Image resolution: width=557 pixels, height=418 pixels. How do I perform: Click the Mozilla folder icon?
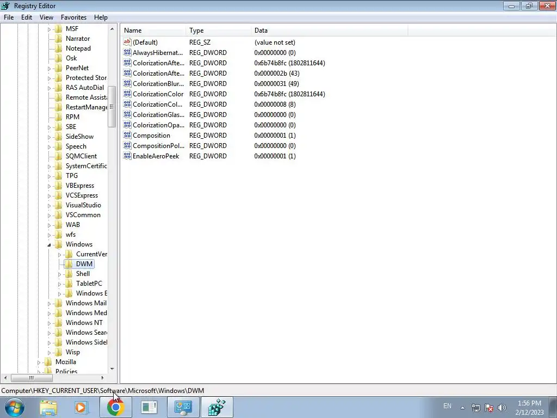[x=48, y=362]
